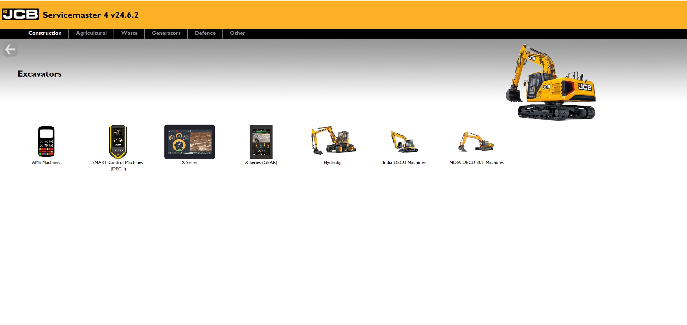Open the Defence section
Image resolution: width=687 pixels, height=325 pixels.
(205, 33)
